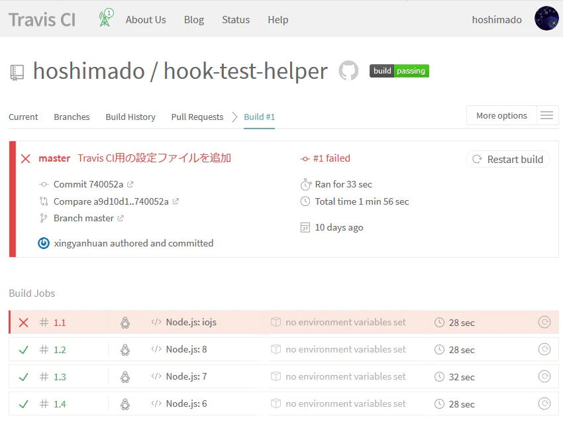This screenshot has height=428, width=563.
Task: Restart job 1.4 using its circular icon
Action: [x=544, y=403]
